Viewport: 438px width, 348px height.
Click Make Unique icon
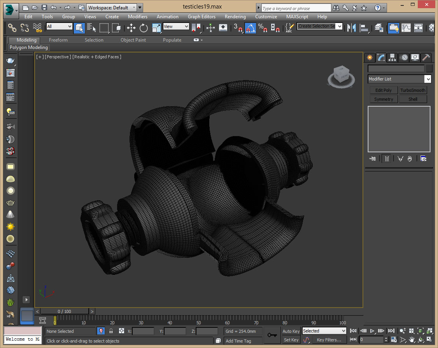click(400, 159)
